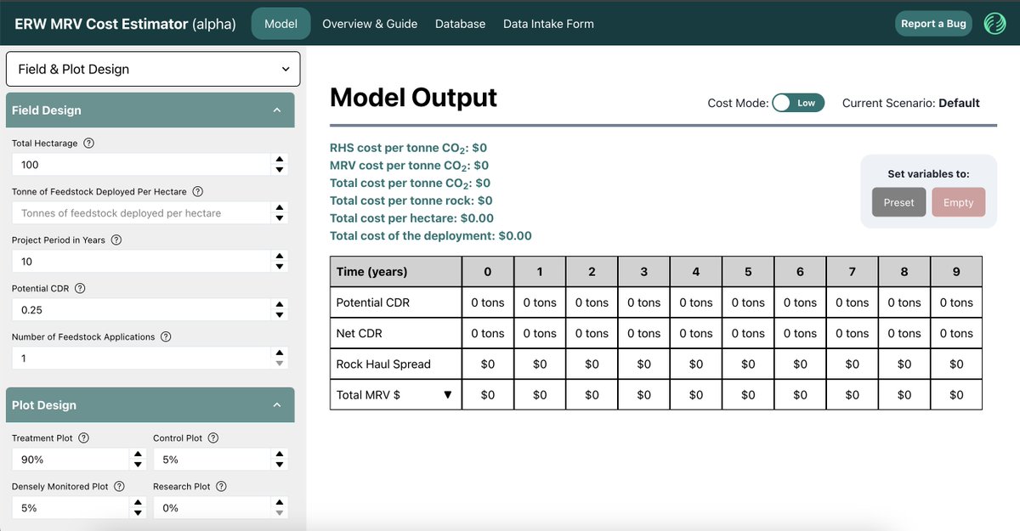Image resolution: width=1020 pixels, height=531 pixels.
Task: Click Tonnes of feedstock deployed per hectare field
Action: [141, 213]
